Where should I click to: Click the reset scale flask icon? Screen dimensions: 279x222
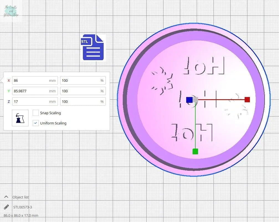coord(20,118)
